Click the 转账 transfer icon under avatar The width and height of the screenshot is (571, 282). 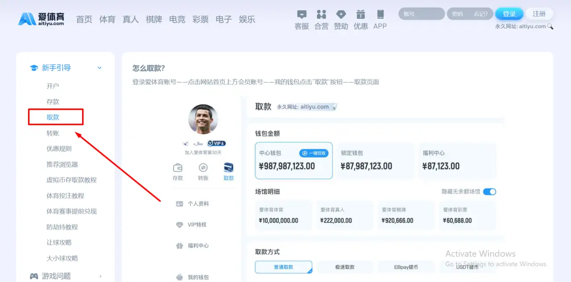tap(203, 168)
